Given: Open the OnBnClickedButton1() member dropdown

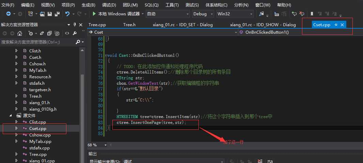Looking at the screenshot, I should [301, 32].
